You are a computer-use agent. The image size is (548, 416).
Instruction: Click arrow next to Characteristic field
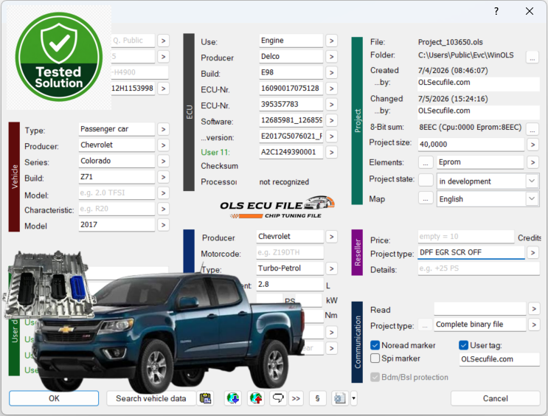click(x=163, y=209)
